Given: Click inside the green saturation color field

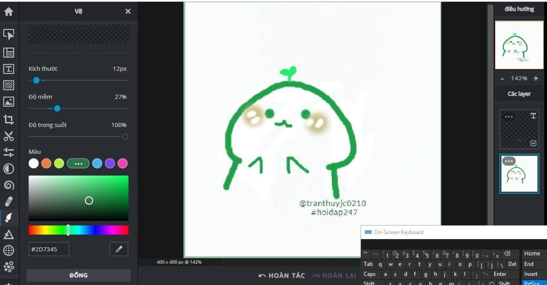Looking at the screenshot, I should (79, 198).
